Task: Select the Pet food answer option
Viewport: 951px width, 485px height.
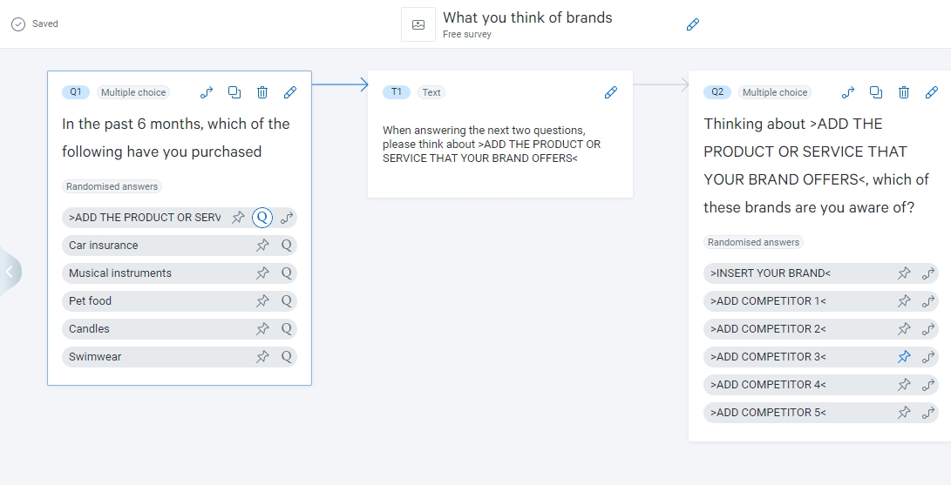Action: pos(91,301)
